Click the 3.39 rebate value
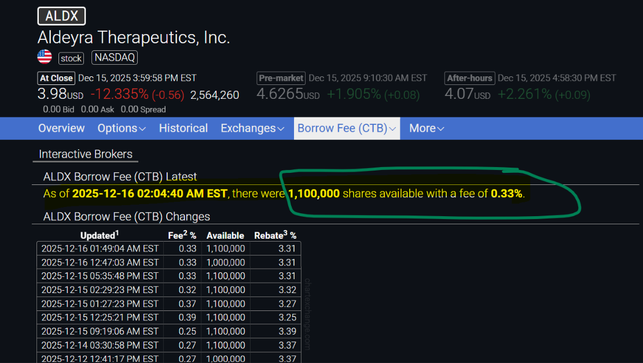643x363 pixels. 287,331
